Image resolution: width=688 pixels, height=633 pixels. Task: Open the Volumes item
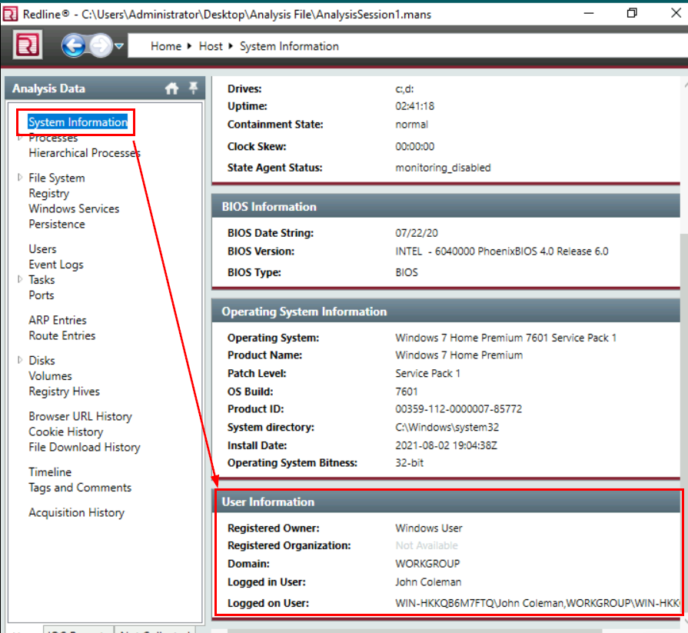point(50,376)
